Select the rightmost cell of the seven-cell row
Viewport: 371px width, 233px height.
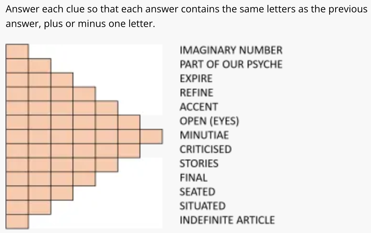pos(152,136)
